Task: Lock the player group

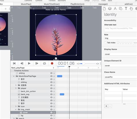Action: (54, 88)
